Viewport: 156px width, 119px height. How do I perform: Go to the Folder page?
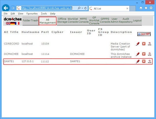coord(27,21)
